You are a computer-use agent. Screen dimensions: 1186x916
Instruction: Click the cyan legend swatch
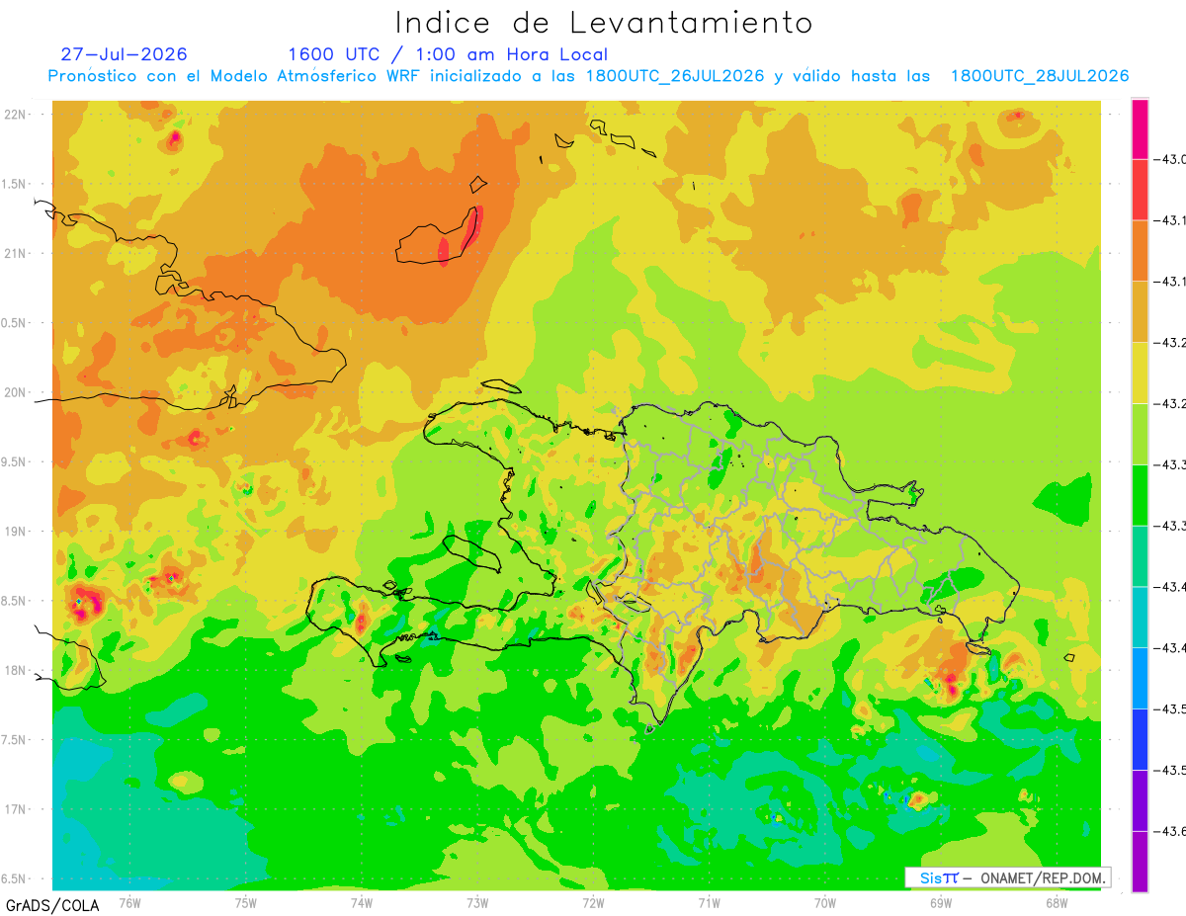1140,619
